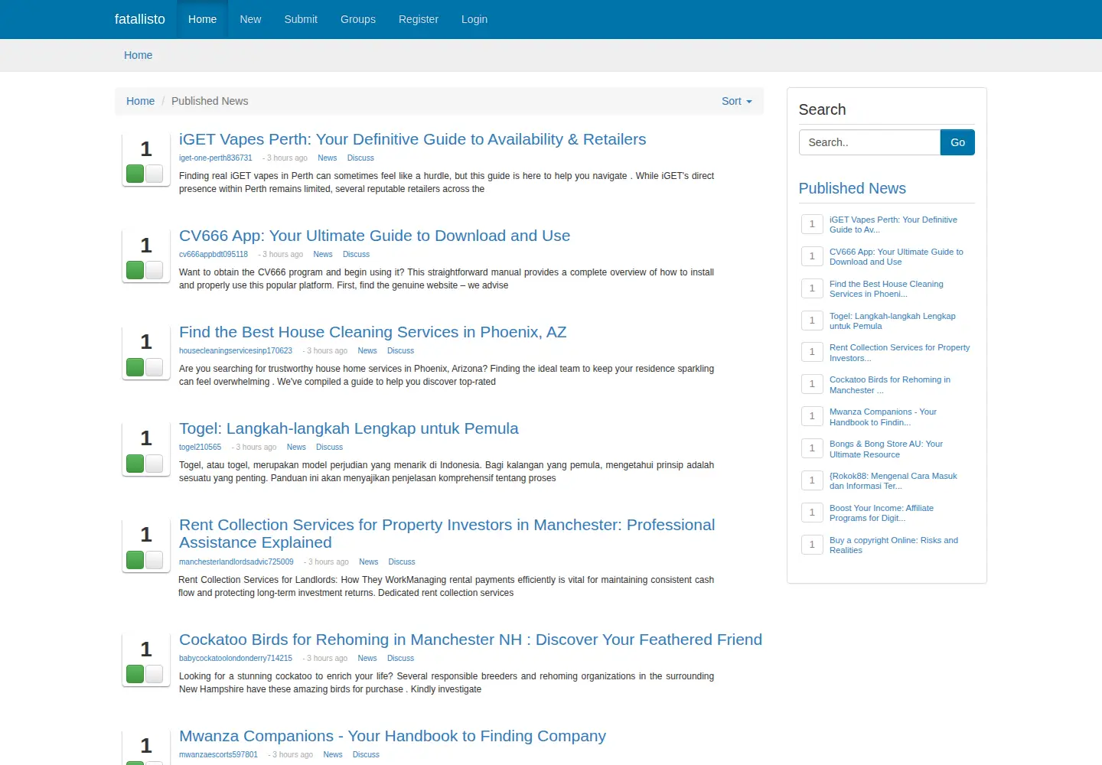Click the Published News sidebar heading
This screenshot has width=1102, height=765.
(x=852, y=188)
